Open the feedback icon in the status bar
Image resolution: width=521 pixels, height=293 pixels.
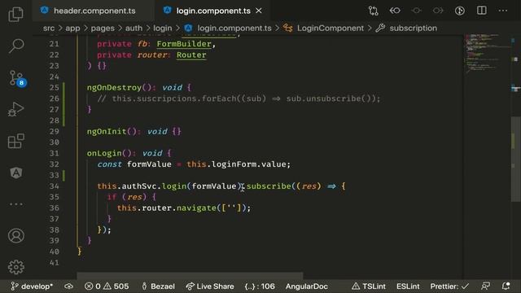point(485,286)
